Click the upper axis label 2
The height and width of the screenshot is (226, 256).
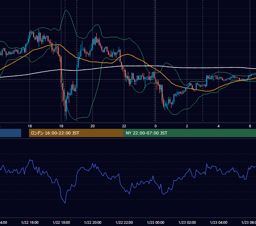pyautogui.click(x=187, y=126)
